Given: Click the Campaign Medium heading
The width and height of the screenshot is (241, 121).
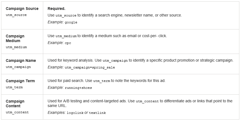Looking at the screenshot, I should [15, 38].
